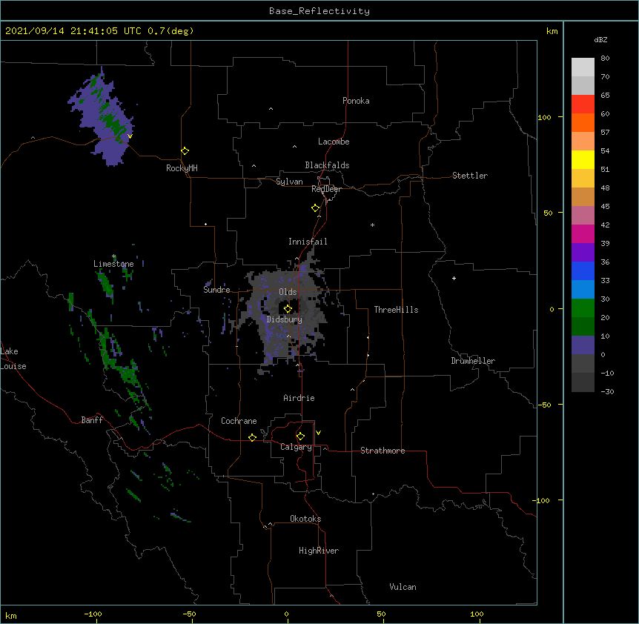This screenshot has width=639, height=624.
Task: Click the magenta 42 dBZ legend swatch
Action: tap(583, 233)
